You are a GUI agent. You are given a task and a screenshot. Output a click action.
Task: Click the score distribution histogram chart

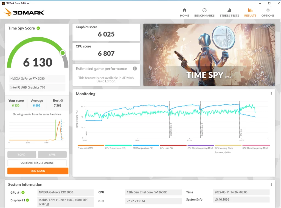(x=37, y=131)
